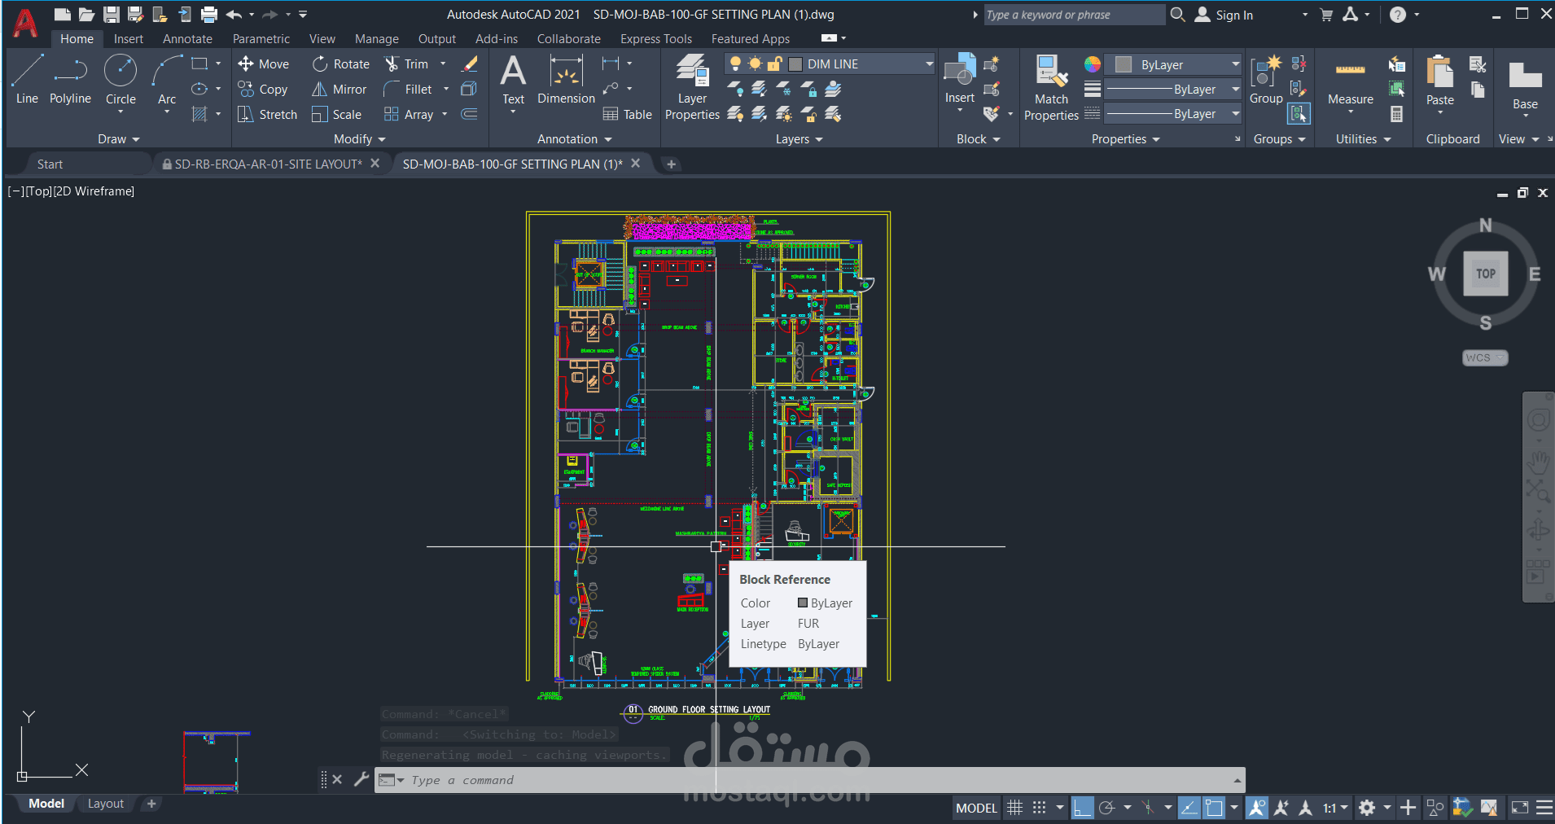Click the Erase tool icon
1555x824 pixels.
(469, 64)
